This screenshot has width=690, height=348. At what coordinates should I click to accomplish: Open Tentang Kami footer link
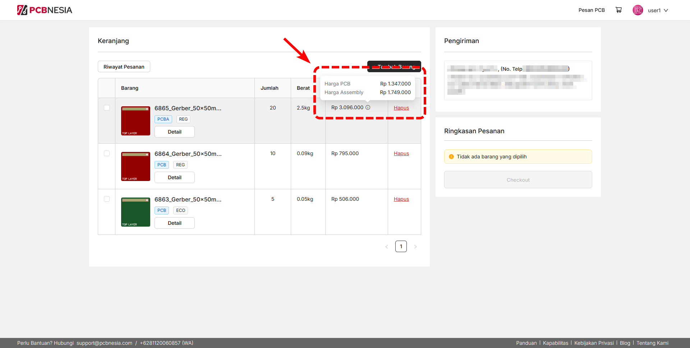tap(653, 343)
